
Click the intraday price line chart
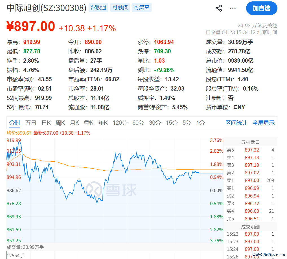[x=115, y=190]
